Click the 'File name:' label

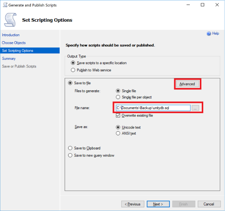pyautogui.click(x=82, y=108)
